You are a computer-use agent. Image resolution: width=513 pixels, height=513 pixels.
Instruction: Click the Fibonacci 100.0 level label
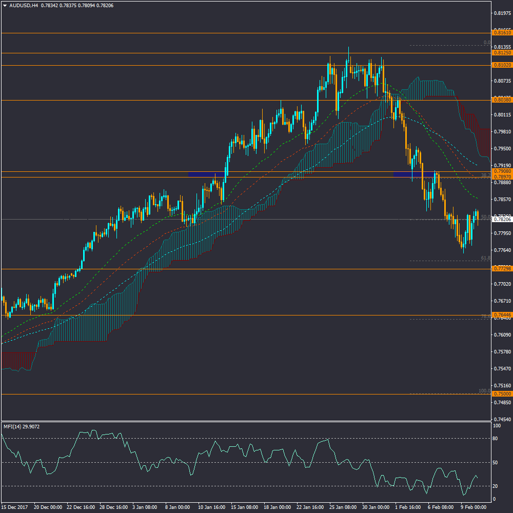(484, 391)
